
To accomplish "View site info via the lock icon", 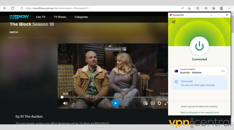I will click(x=22, y=8).
